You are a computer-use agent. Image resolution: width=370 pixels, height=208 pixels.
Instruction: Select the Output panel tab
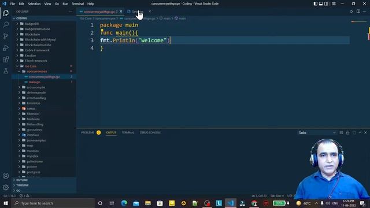point(111,132)
